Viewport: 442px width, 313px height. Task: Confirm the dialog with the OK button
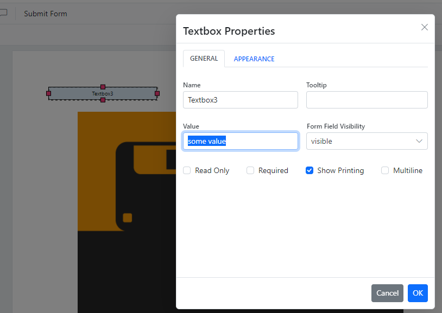click(417, 293)
